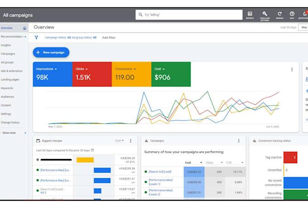Click the Biggest changes card icon

coord(38,141)
